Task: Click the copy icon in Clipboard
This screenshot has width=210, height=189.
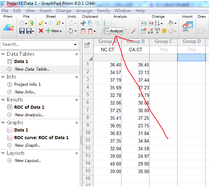Action: (x=90, y=23)
